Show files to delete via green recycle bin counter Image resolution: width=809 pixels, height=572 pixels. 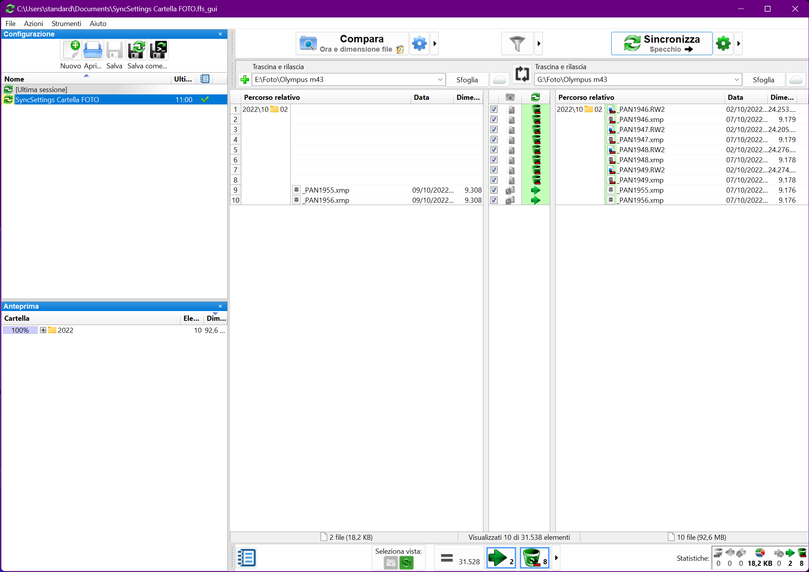pos(534,558)
